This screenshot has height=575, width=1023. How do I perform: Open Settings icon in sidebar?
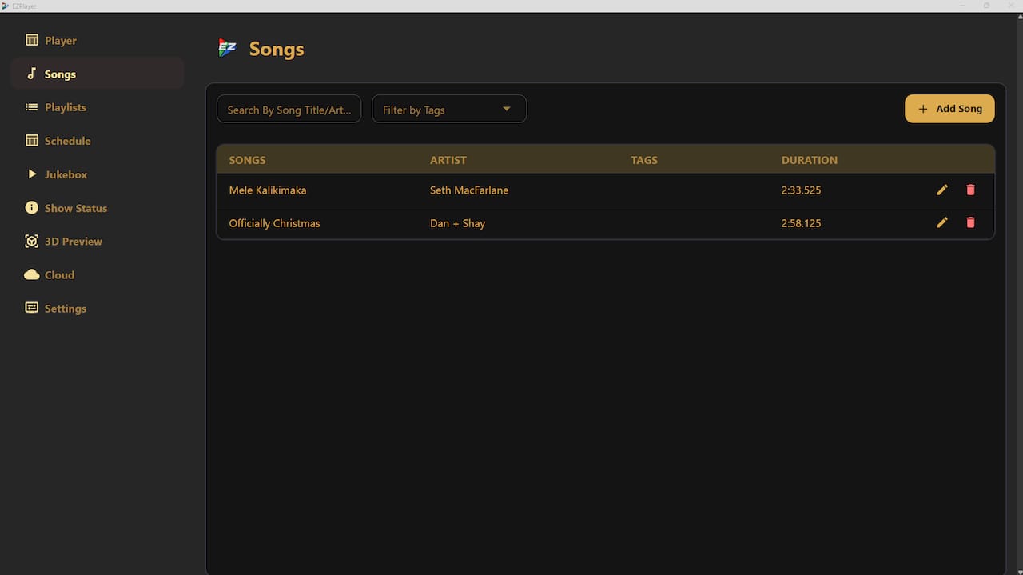pyautogui.click(x=32, y=308)
